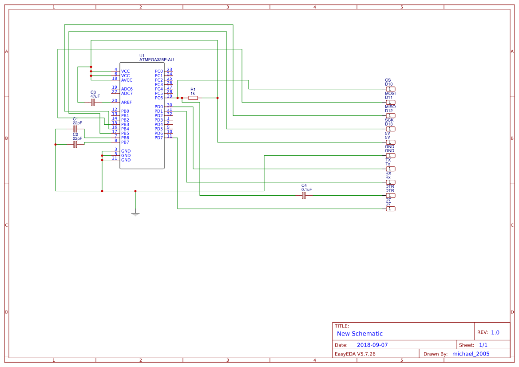Select the 5V pin header connector

point(390,142)
